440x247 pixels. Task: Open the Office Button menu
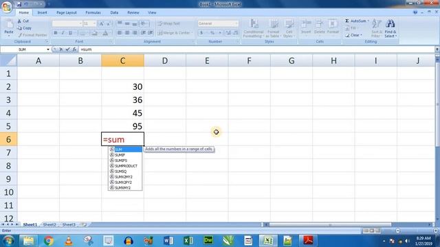coord(7,7)
